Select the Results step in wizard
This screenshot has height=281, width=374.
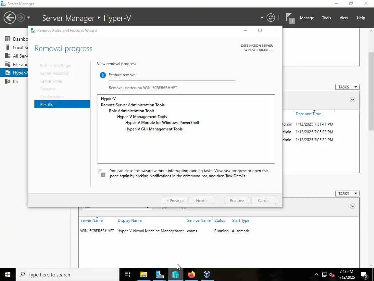[x=62, y=104]
